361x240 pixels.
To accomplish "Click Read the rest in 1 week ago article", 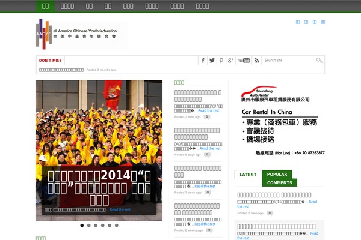I will [x=205, y=186].
